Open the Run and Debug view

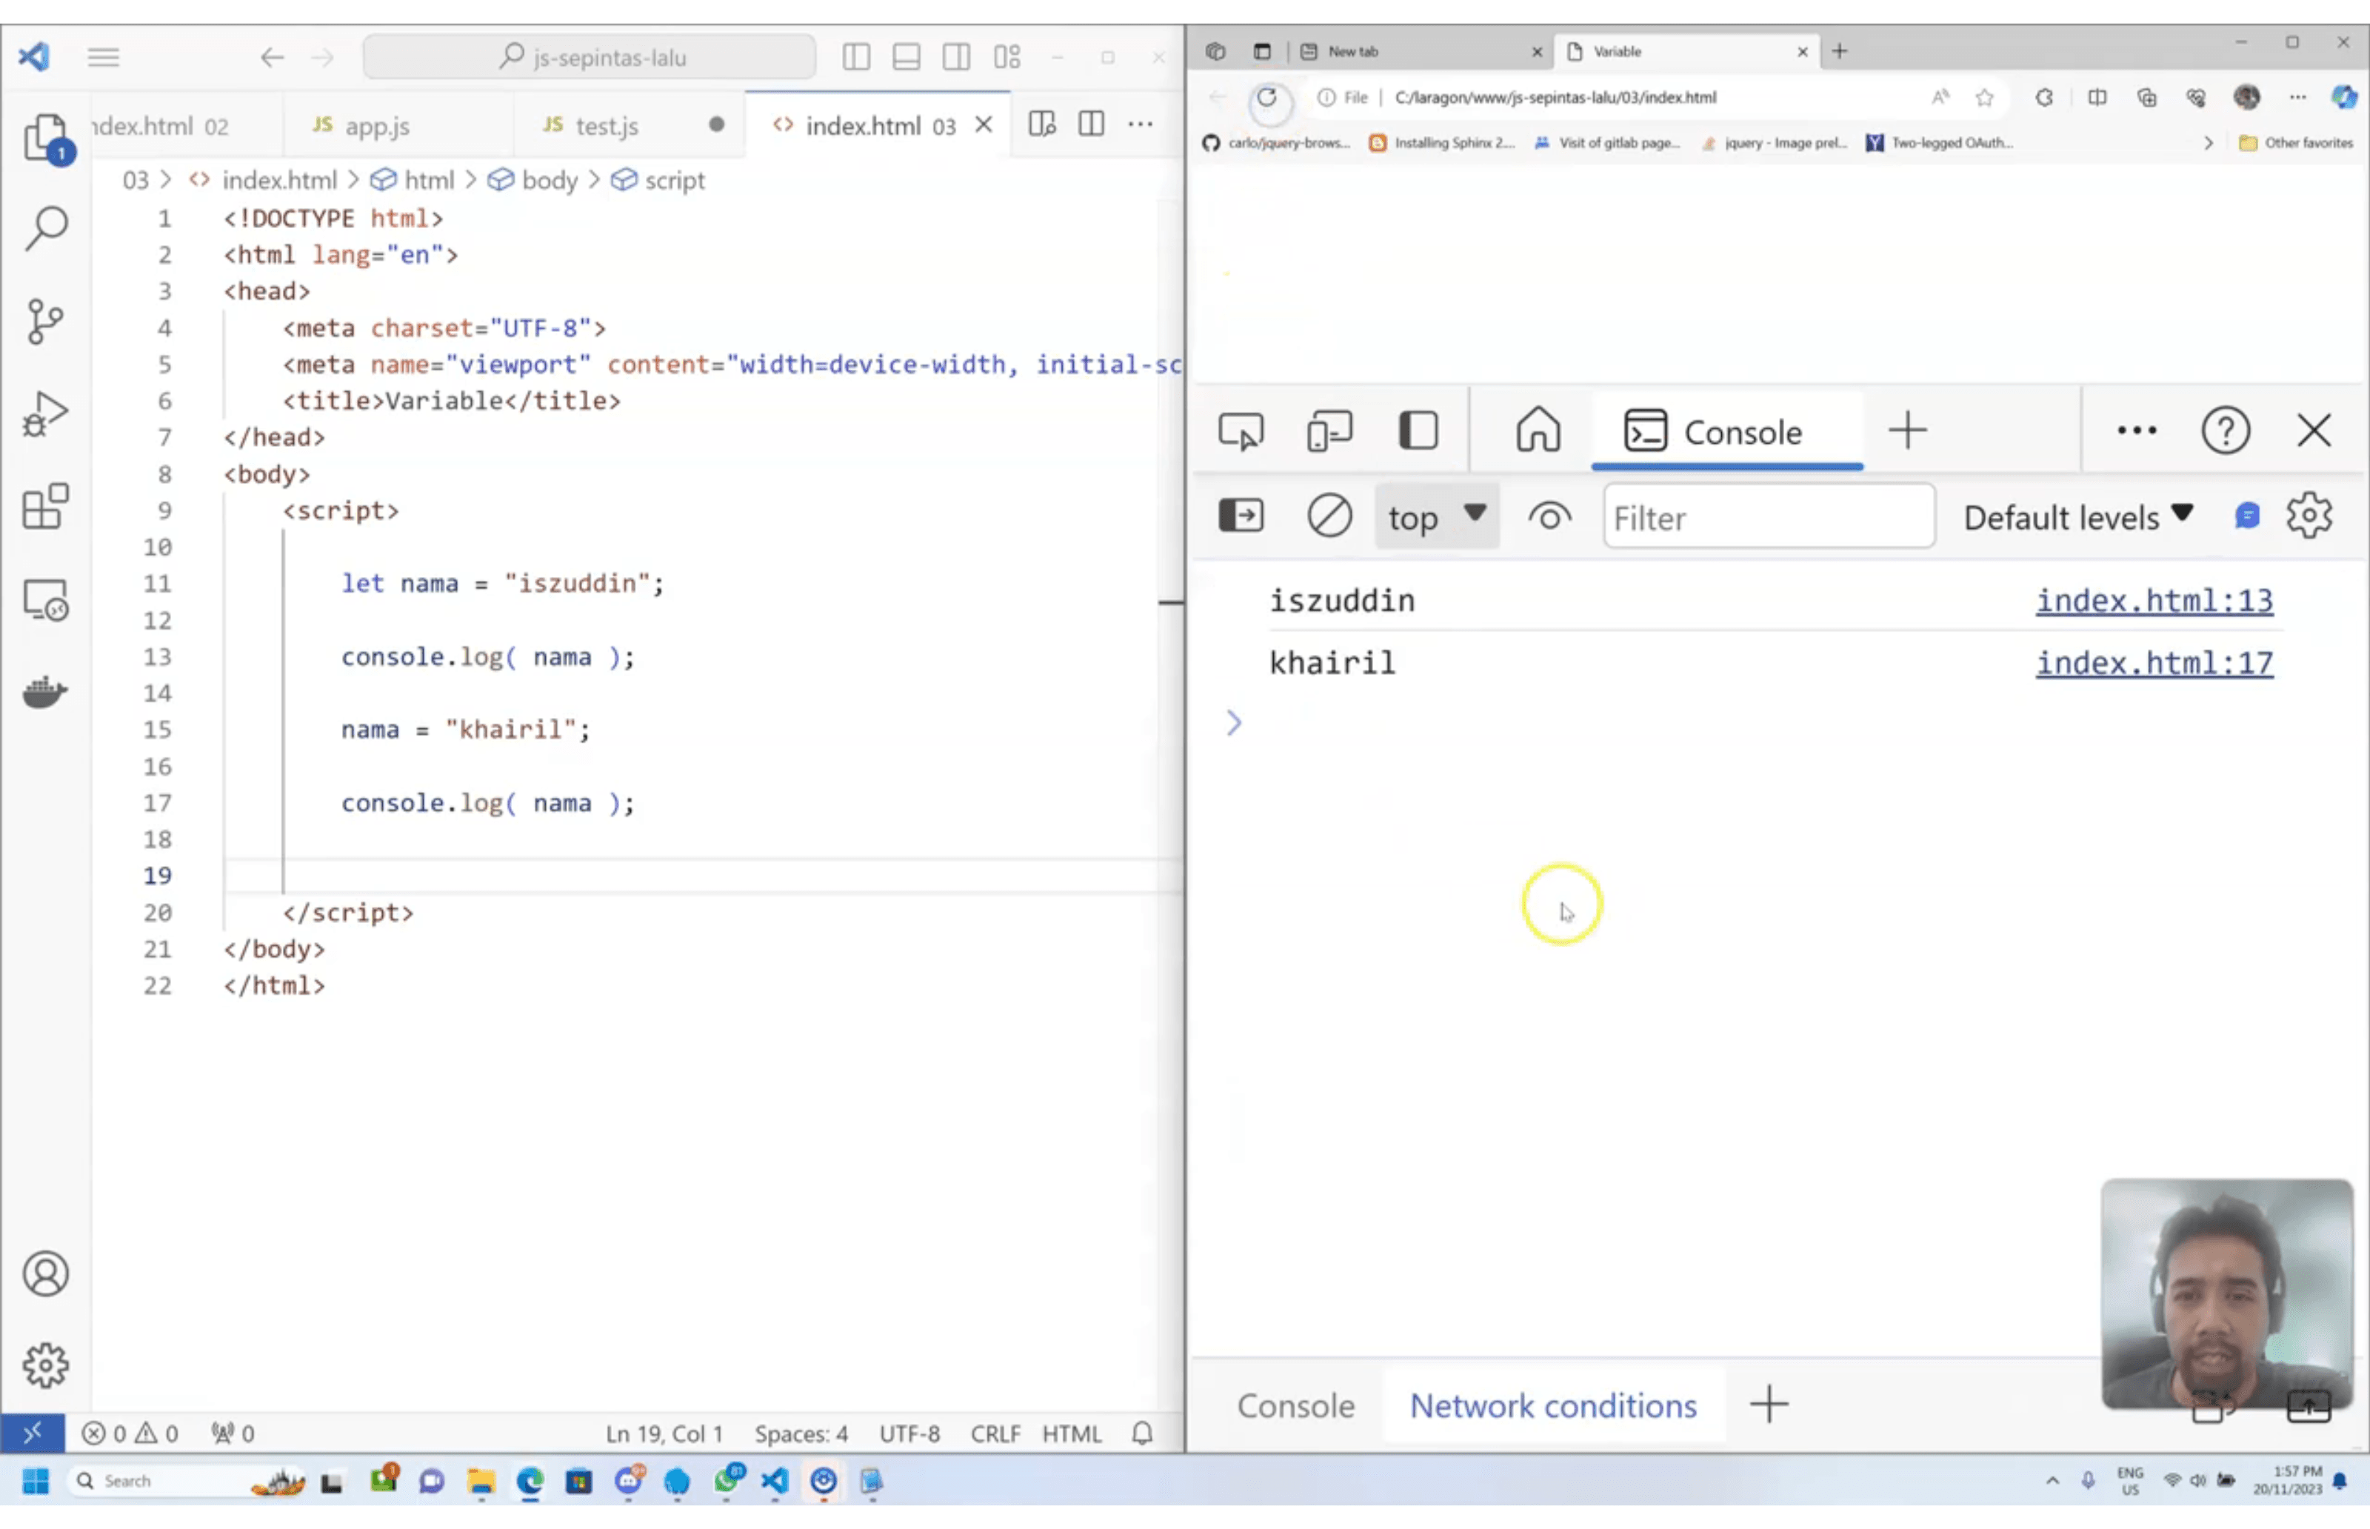coord(44,413)
